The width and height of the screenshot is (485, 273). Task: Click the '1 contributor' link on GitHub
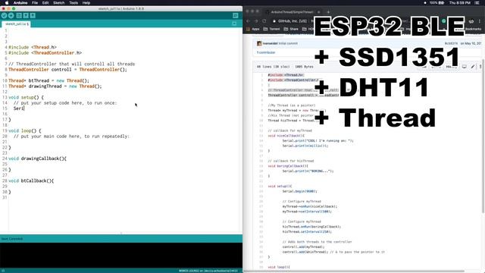pos(266,52)
